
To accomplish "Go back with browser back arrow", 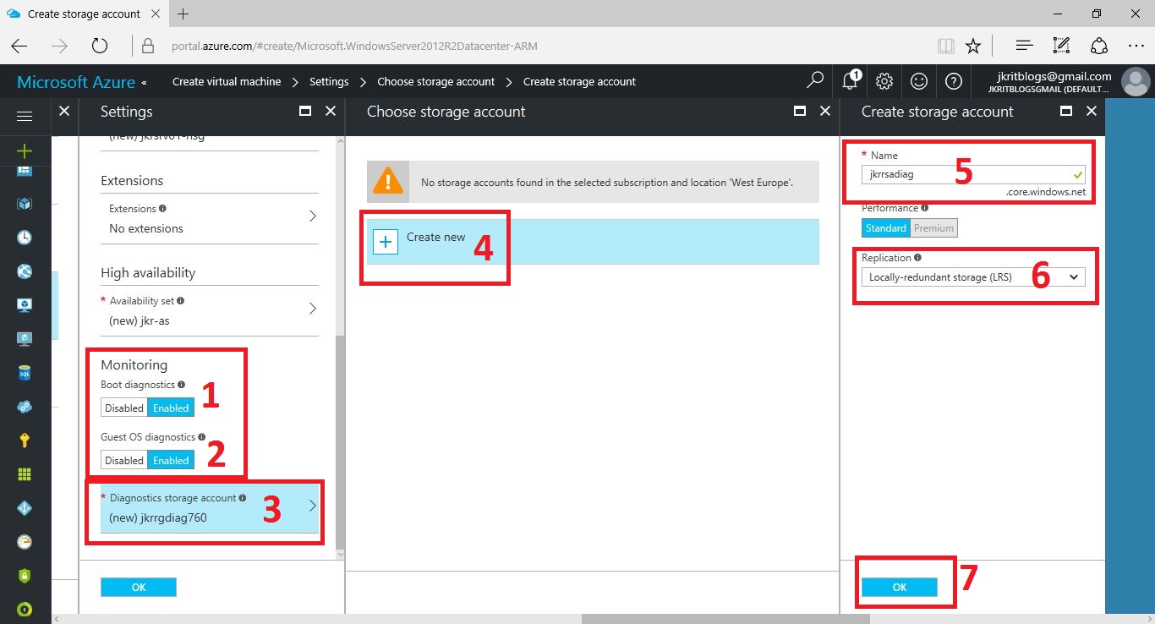I will [19, 46].
